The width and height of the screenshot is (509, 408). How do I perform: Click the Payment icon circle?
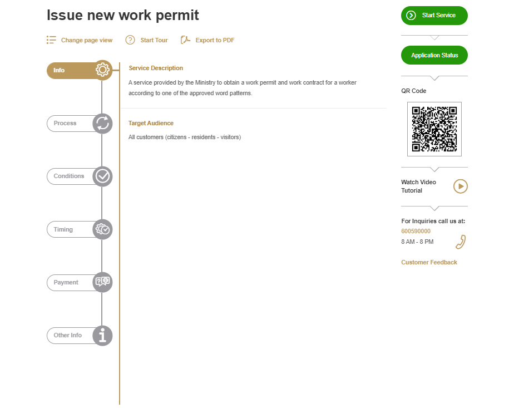[x=102, y=282]
